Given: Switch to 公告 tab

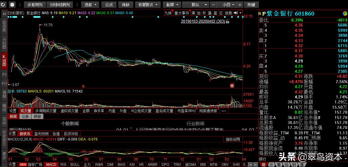Looking at the screenshot, I should (25, 116).
